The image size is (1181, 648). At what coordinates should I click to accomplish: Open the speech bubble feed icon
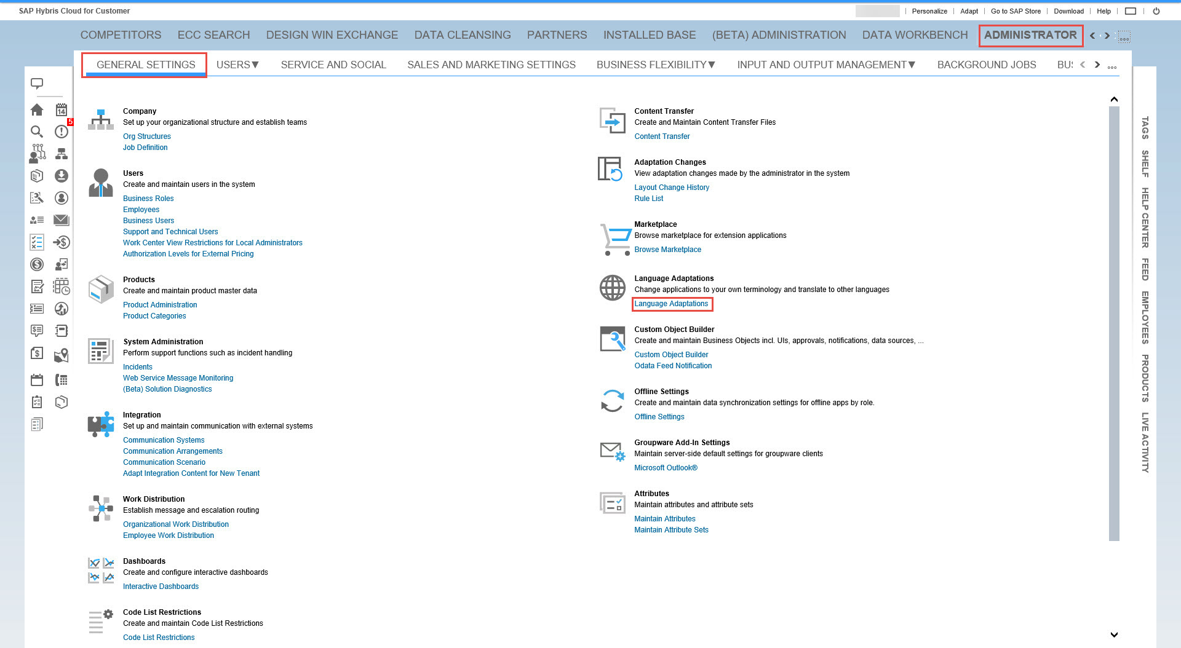pos(37,83)
